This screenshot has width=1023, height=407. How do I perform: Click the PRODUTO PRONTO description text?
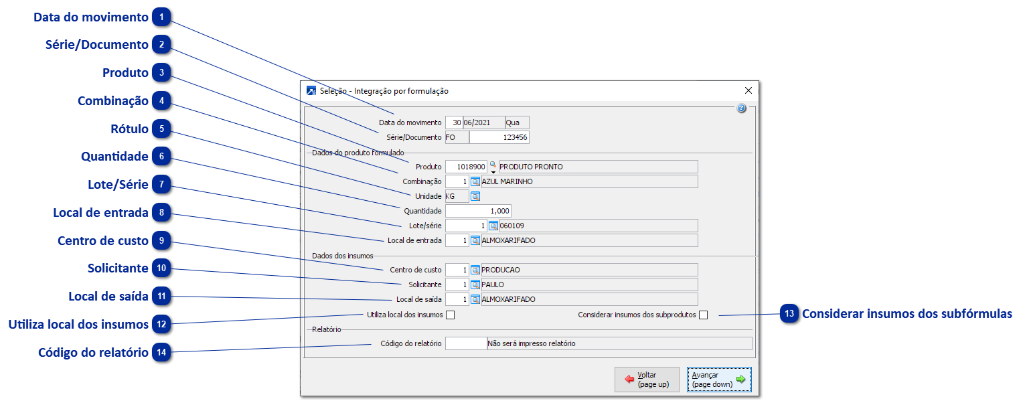coord(532,167)
